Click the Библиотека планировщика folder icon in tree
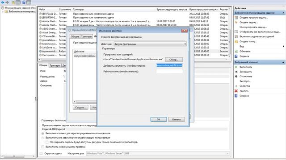Screen dimensions: 286x160 pyautogui.click(x=6, y=12)
